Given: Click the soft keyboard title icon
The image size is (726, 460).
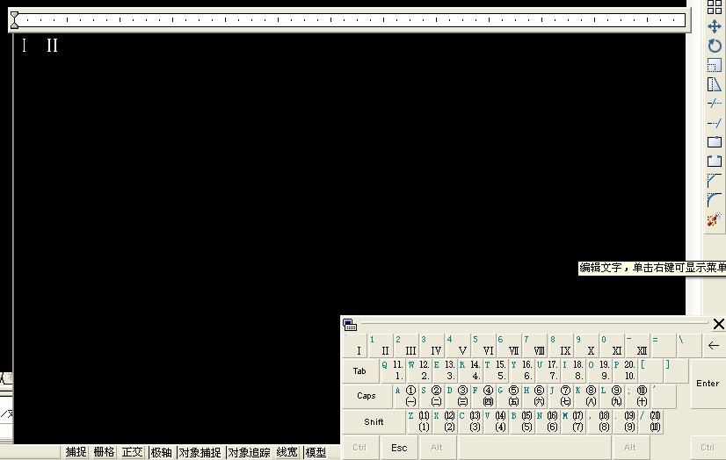Looking at the screenshot, I should 350,325.
